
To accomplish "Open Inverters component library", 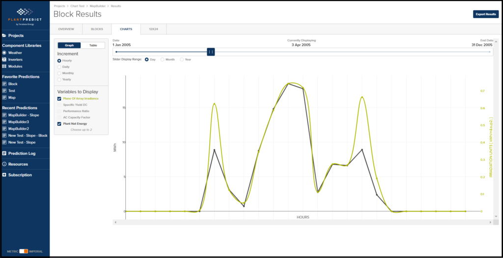I will coord(15,59).
